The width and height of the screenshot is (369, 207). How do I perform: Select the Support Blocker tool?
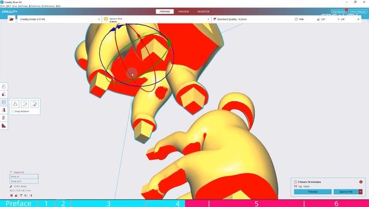(4, 125)
